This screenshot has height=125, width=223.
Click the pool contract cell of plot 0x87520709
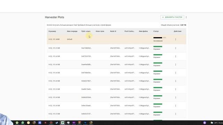(x=130, y=56)
